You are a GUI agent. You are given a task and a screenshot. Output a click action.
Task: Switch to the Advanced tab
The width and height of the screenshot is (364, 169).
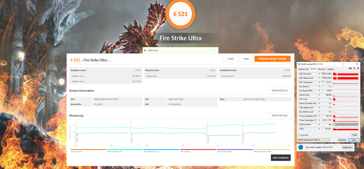322,69
